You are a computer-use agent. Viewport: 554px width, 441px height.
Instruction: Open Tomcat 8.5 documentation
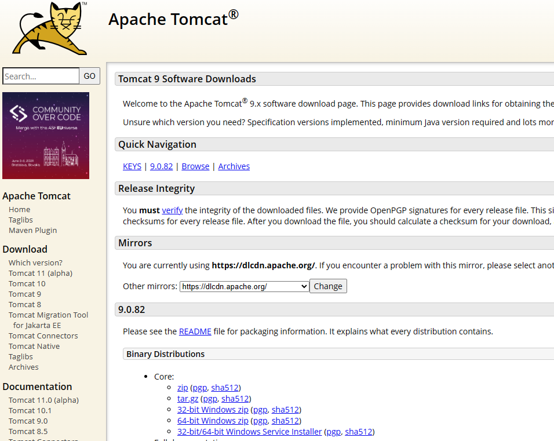pos(28,432)
